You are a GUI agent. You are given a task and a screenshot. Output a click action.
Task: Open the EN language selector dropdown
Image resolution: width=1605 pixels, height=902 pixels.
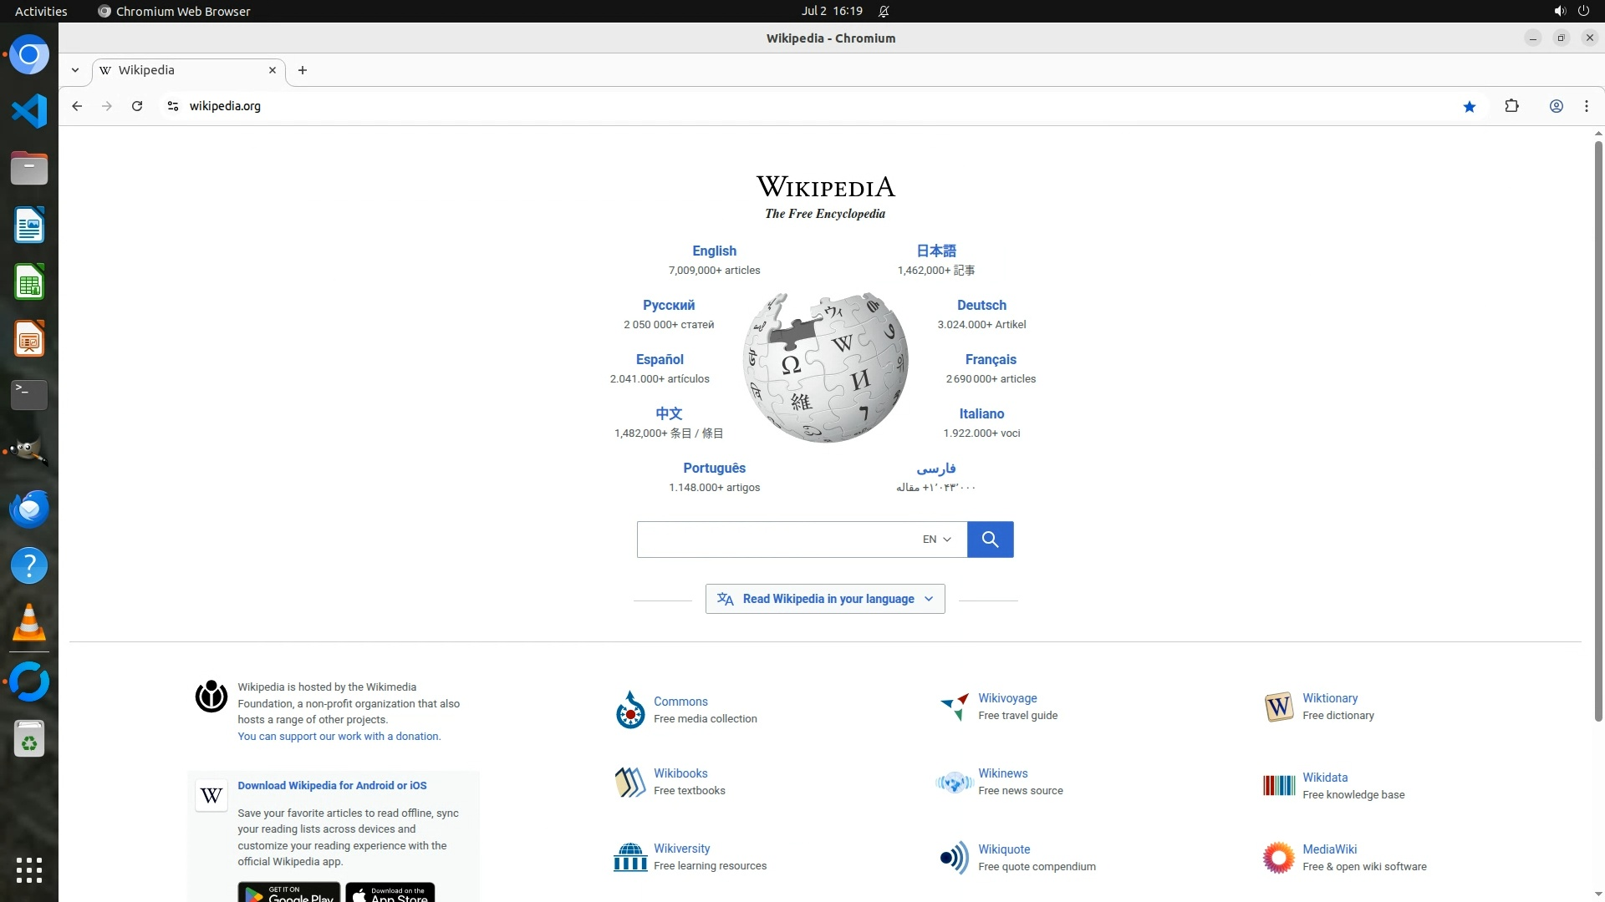[x=936, y=540]
